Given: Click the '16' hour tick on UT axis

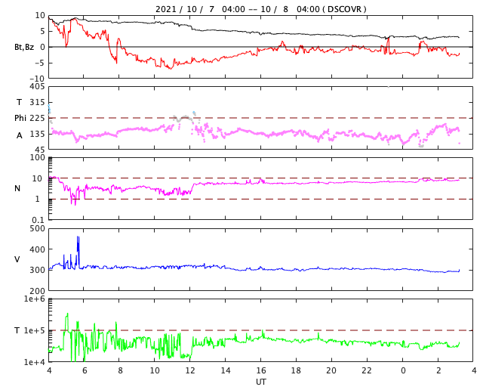Looking at the screenshot, I should click(x=261, y=370).
